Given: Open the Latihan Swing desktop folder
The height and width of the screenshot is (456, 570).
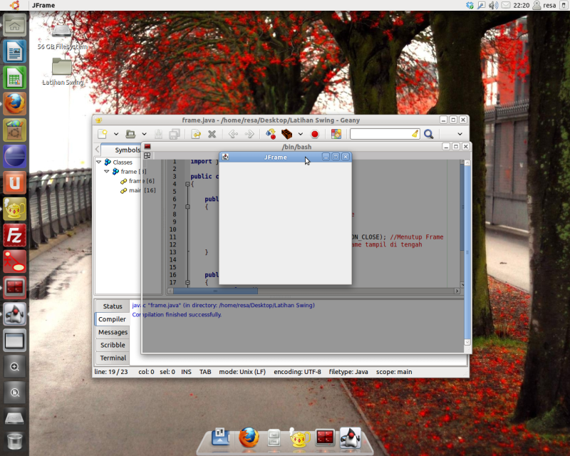Looking at the screenshot, I should [x=62, y=72].
